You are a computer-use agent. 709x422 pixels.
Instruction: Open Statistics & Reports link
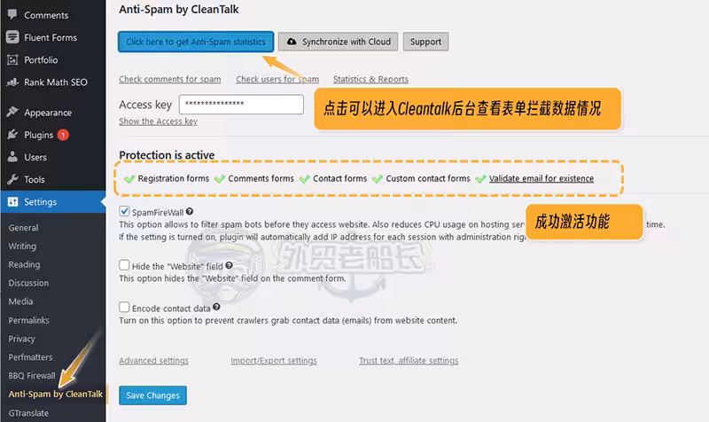[370, 79]
